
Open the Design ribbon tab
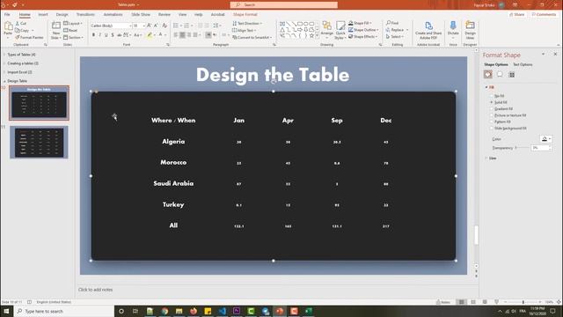62,14
